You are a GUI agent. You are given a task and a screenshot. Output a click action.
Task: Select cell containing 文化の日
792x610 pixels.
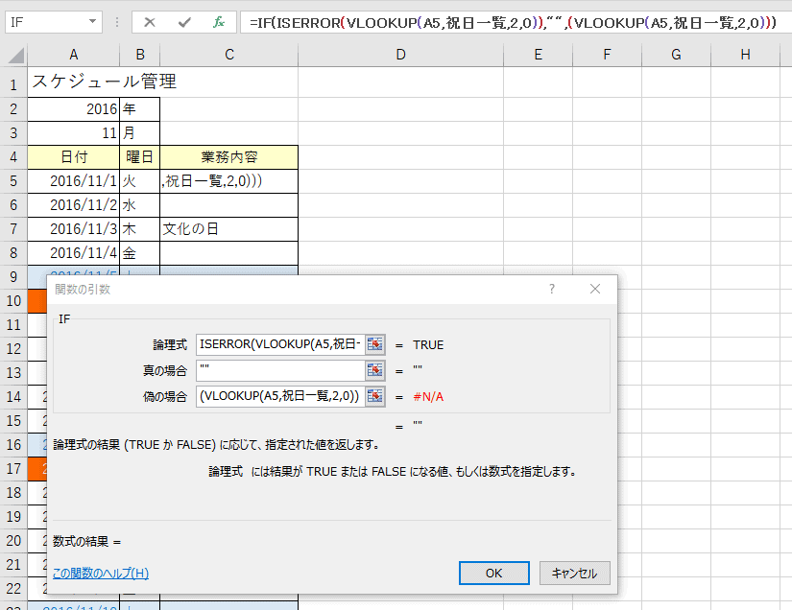(x=228, y=229)
